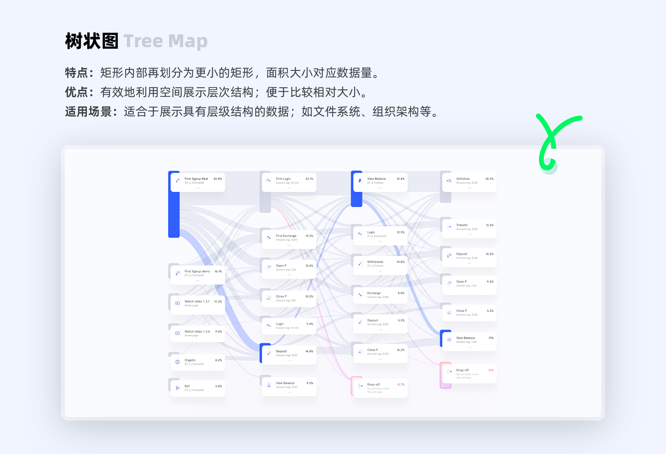Viewport: 666px width, 454px height.
Task: Click the key icon on Login 5.4%
Action: click(x=269, y=325)
